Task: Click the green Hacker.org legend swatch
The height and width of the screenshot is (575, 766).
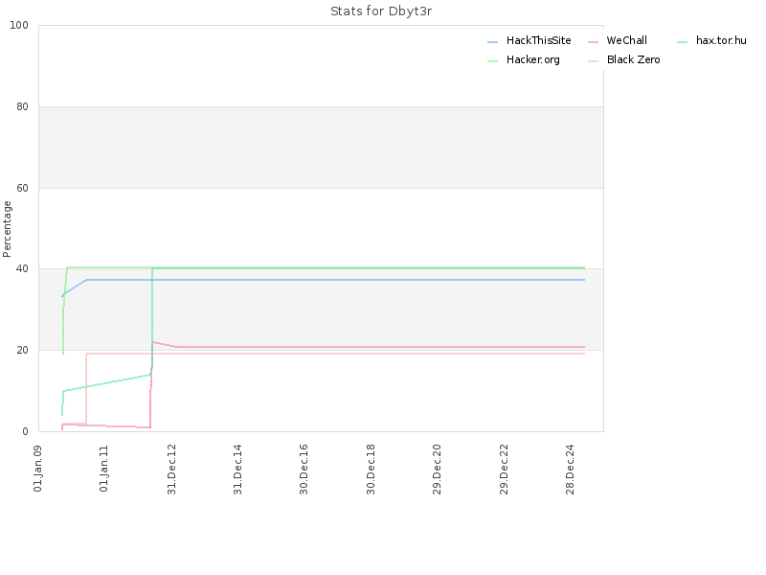Action: [x=492, y=61]
